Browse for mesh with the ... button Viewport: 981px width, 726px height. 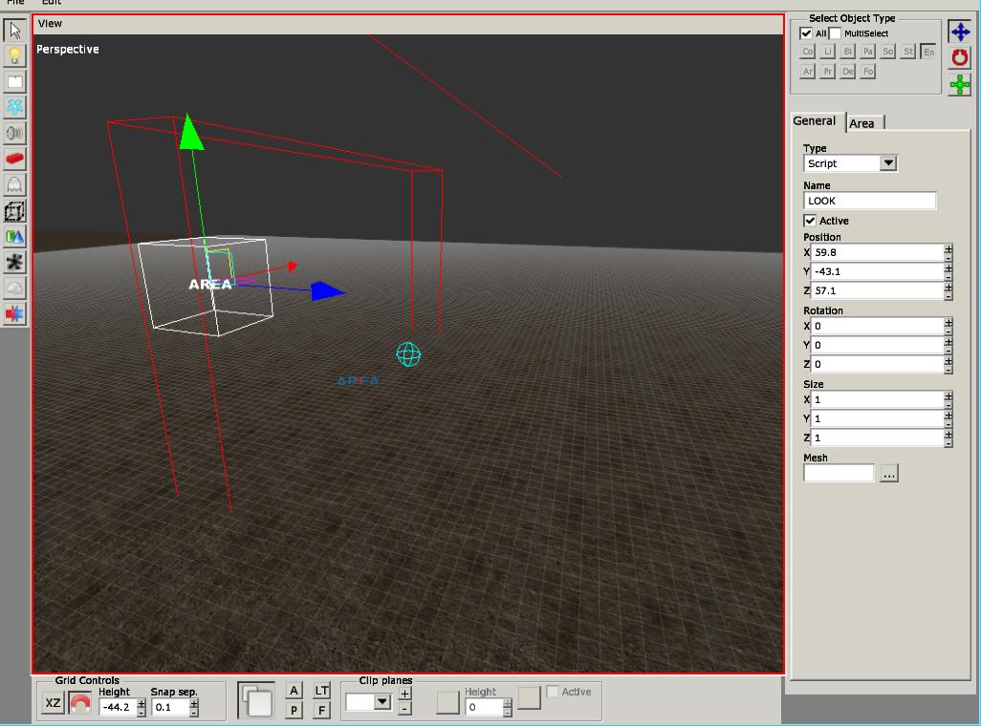[x=889, y=474]
